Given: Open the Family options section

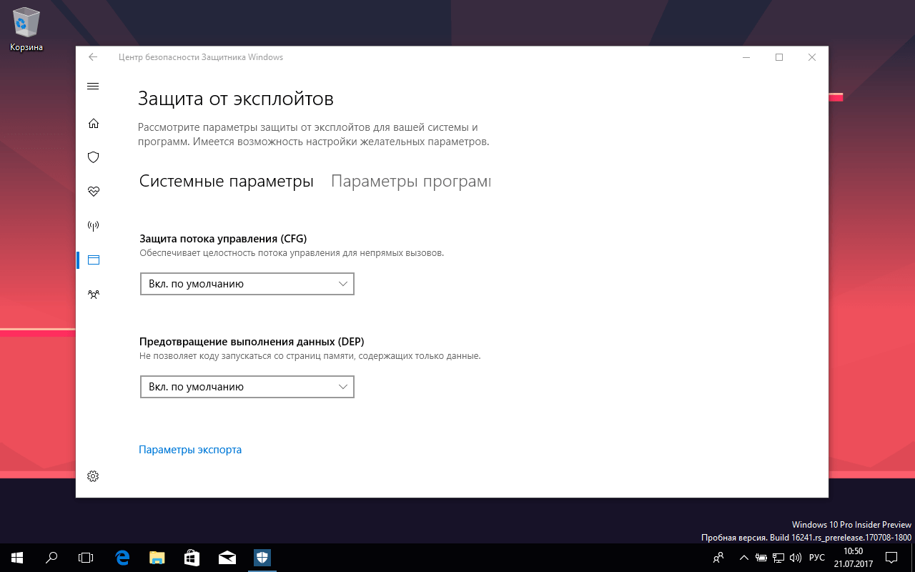Looking at the screenshot, I should tap(93, 294).
